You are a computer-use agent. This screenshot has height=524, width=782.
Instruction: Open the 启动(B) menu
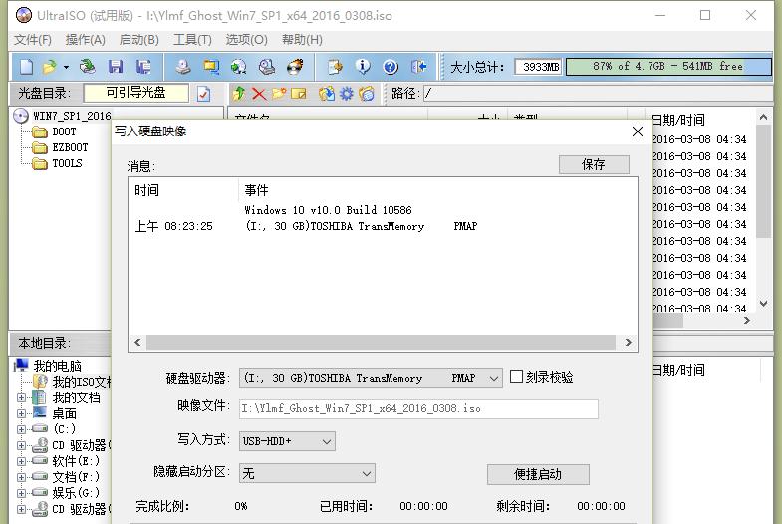pos(139,40)
